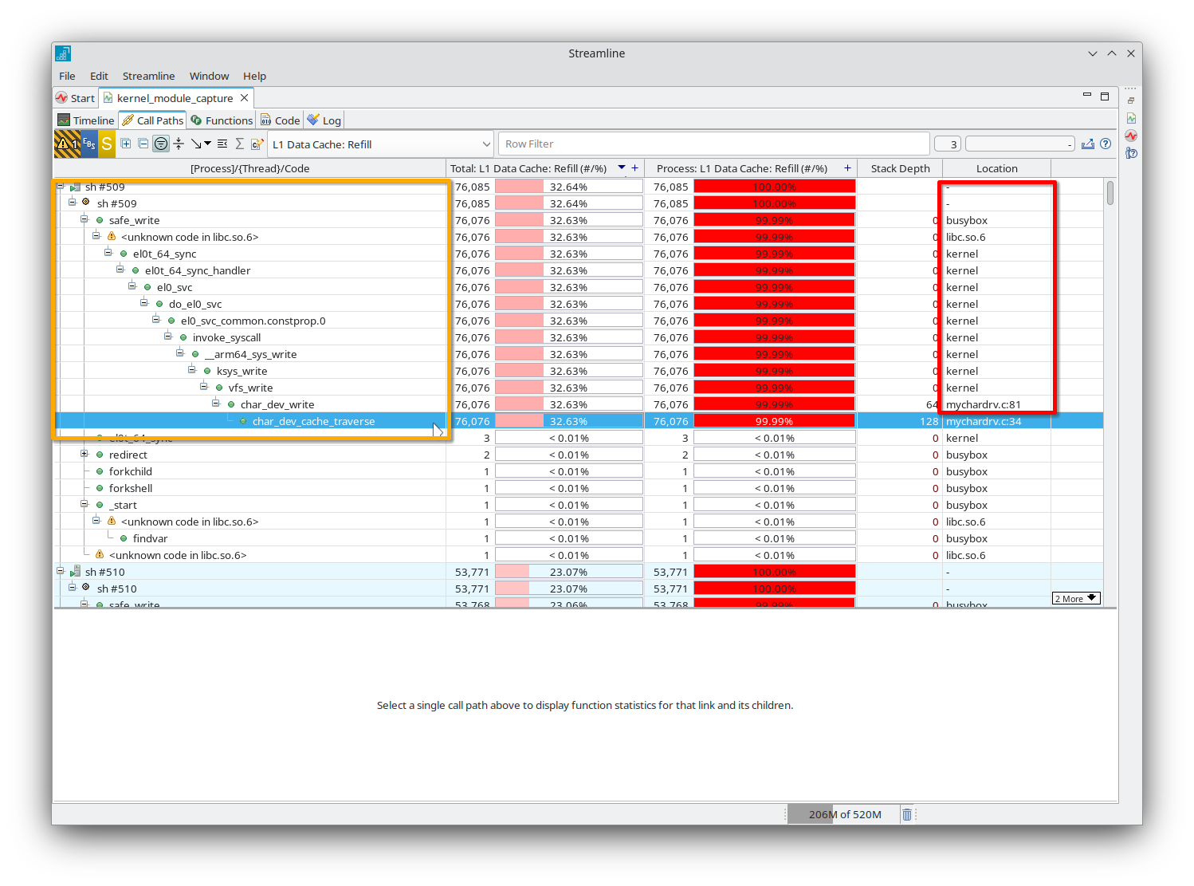Toggle the circled center-view toolbar button
The height and width of the screenshot is (886, 1194).
[160, 144]
